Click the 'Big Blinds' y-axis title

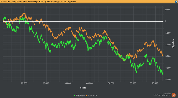tap(173, 44)
